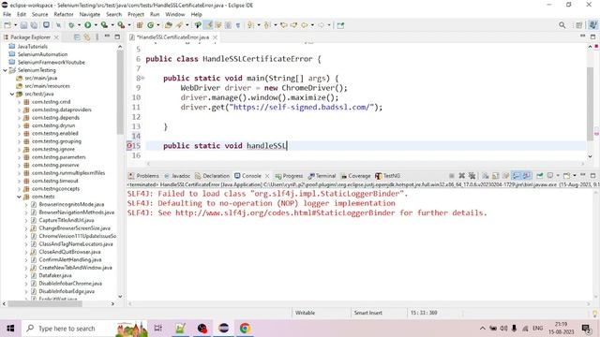Switch to the Declaration tab
This screenshot has width=600, height=337.
click(x=212, y=176)
